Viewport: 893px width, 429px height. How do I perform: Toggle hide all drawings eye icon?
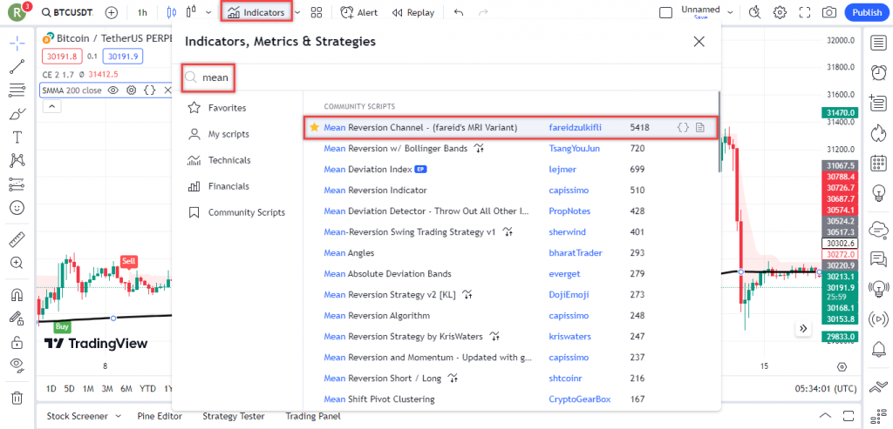pyautogui.click(x=17, y=365)
